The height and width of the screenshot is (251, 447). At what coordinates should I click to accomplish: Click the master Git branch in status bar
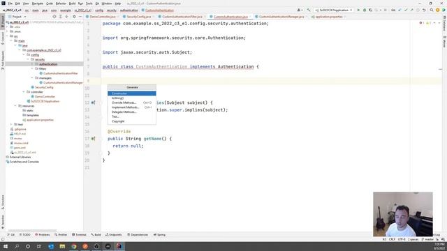click(427, 240)
